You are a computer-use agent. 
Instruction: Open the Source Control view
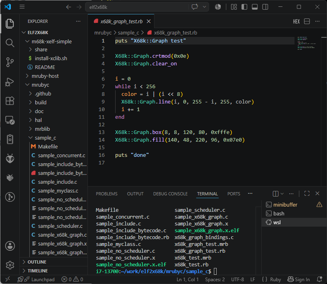(10, 62)
